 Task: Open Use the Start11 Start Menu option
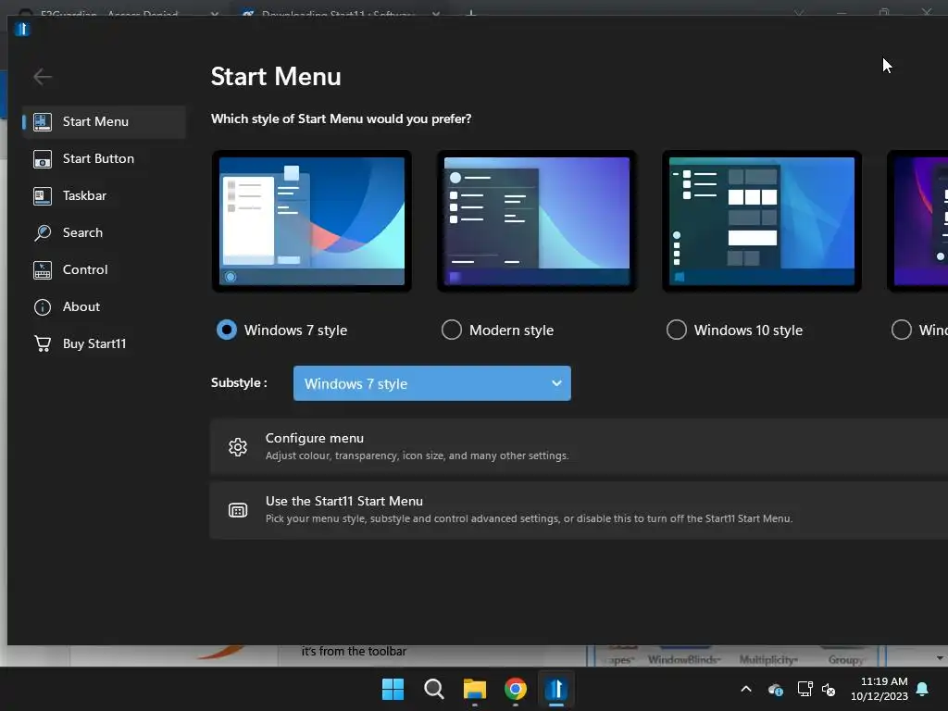pyautogui.click(x=579, y=510)
